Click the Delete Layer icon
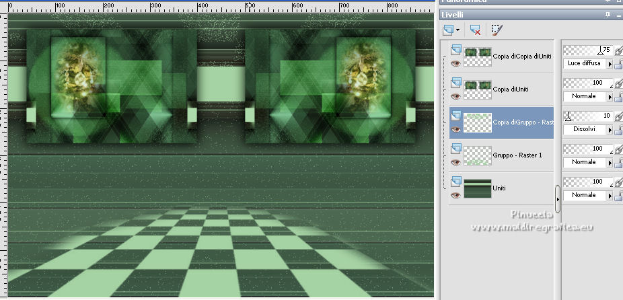The image size is (623, 300). [475, 30]
